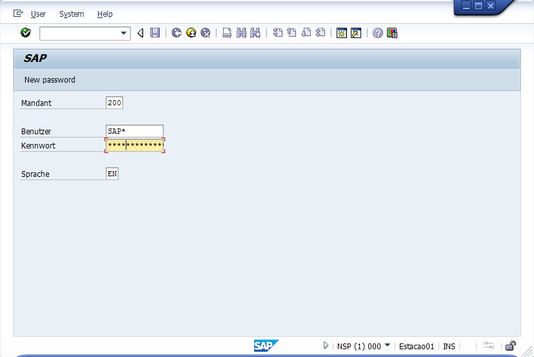Open Help with the question mark icon
This screenshot has width=534, height=357.
click(378, 33)
